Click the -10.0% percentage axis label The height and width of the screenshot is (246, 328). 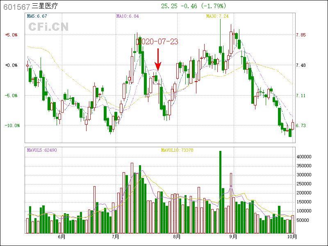12,125
